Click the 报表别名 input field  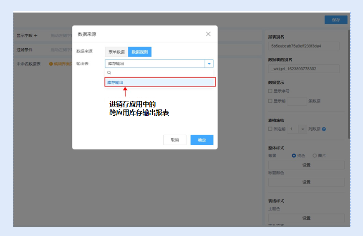pos(304,46)
